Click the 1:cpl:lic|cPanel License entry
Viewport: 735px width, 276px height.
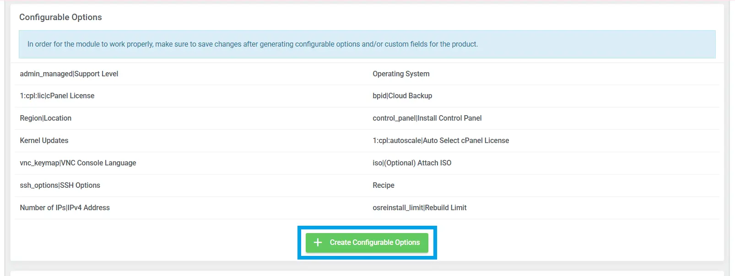tap(57, 96)
